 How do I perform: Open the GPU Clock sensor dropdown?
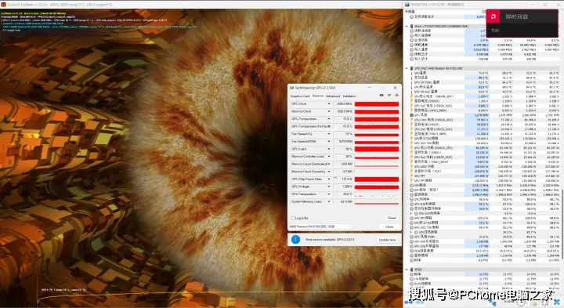click(329, 103)
